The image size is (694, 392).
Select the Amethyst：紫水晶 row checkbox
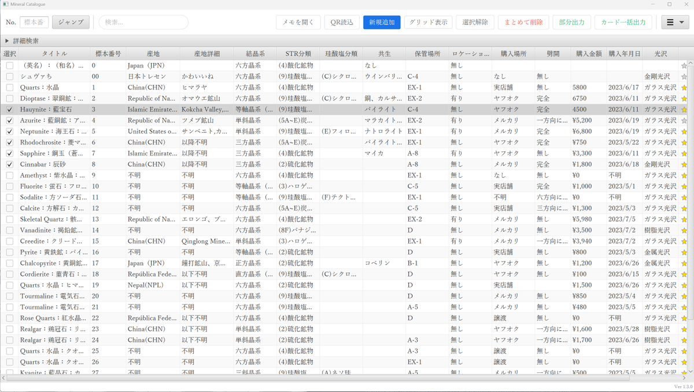pyautogui.click(x=10, y=175)
